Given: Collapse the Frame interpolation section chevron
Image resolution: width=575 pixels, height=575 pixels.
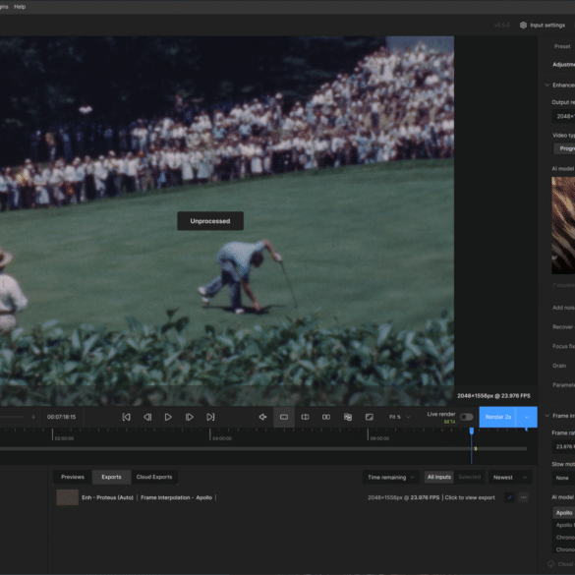Looking at the screenshot, I should pos(546,416).
